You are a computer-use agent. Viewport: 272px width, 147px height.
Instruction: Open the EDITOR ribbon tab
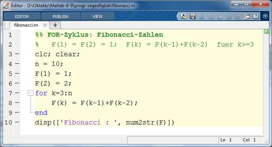point(22,16)
